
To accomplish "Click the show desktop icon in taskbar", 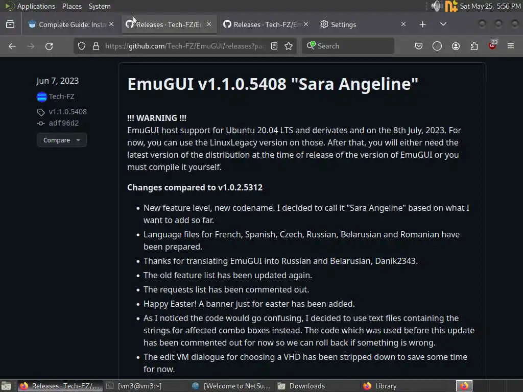I will pos(6,386).
